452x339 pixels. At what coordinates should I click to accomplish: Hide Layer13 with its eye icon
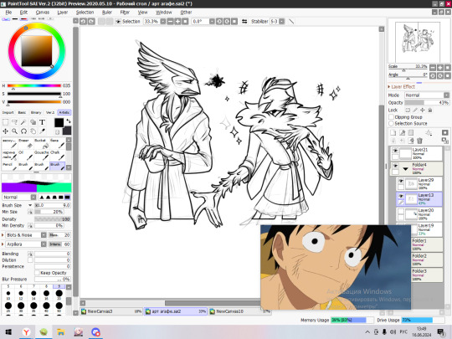coord(401,196)
